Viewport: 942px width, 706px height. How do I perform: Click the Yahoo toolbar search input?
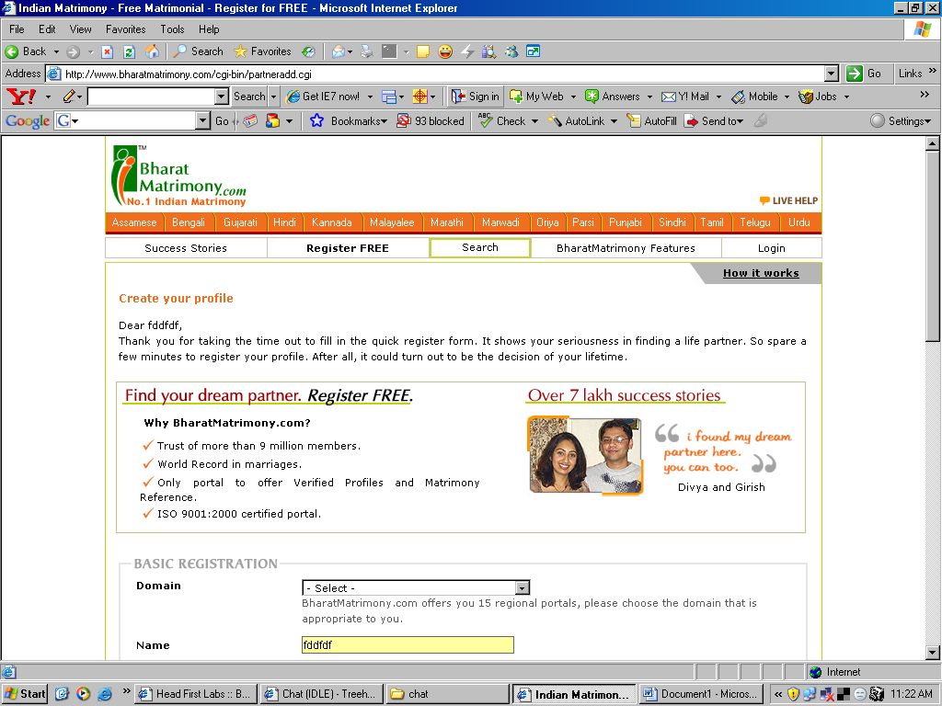pyautogui.click(x=152, y=96)
